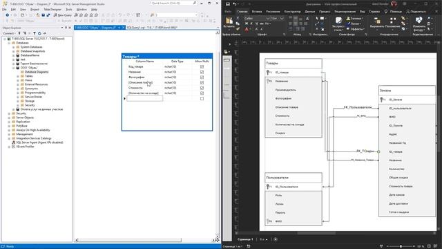This screenshot has width=442, height=249.
Task: Open the Calibri font name dropdown
Action: (x=268, y=19)
